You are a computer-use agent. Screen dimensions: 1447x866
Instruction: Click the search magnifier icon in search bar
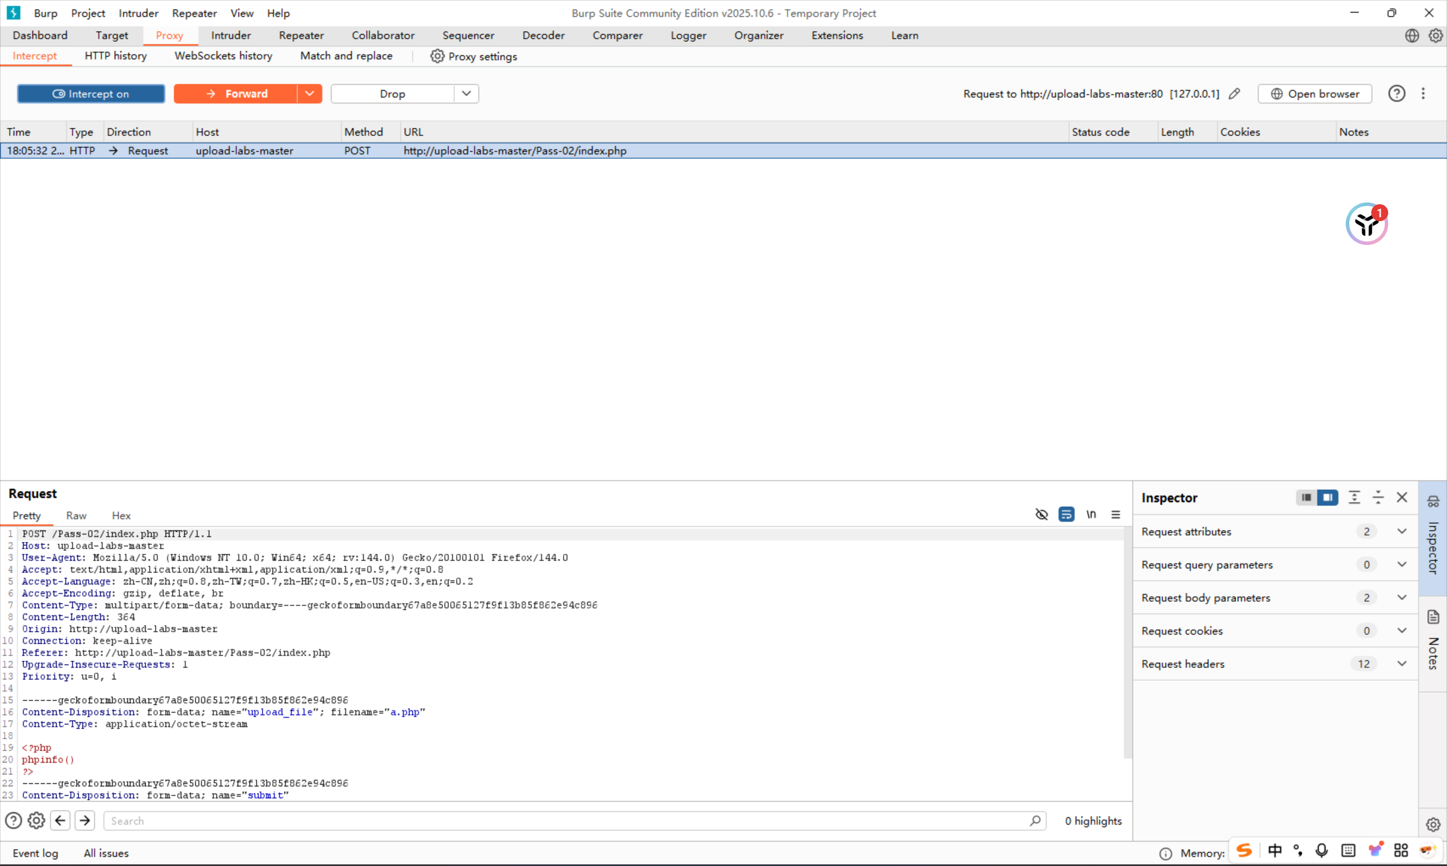point(1035,821)
